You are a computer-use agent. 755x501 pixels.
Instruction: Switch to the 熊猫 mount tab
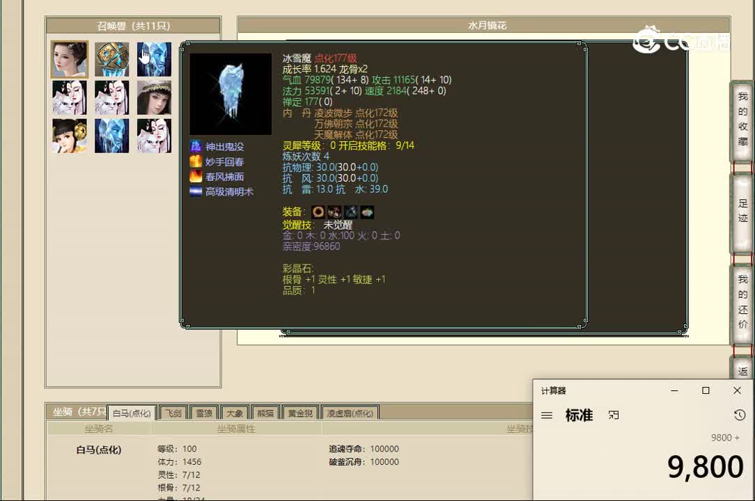(265, 413)
